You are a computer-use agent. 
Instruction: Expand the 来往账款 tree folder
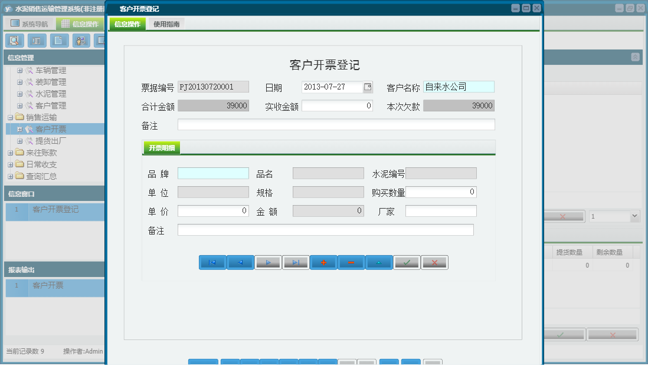click(x=11, y=153)
